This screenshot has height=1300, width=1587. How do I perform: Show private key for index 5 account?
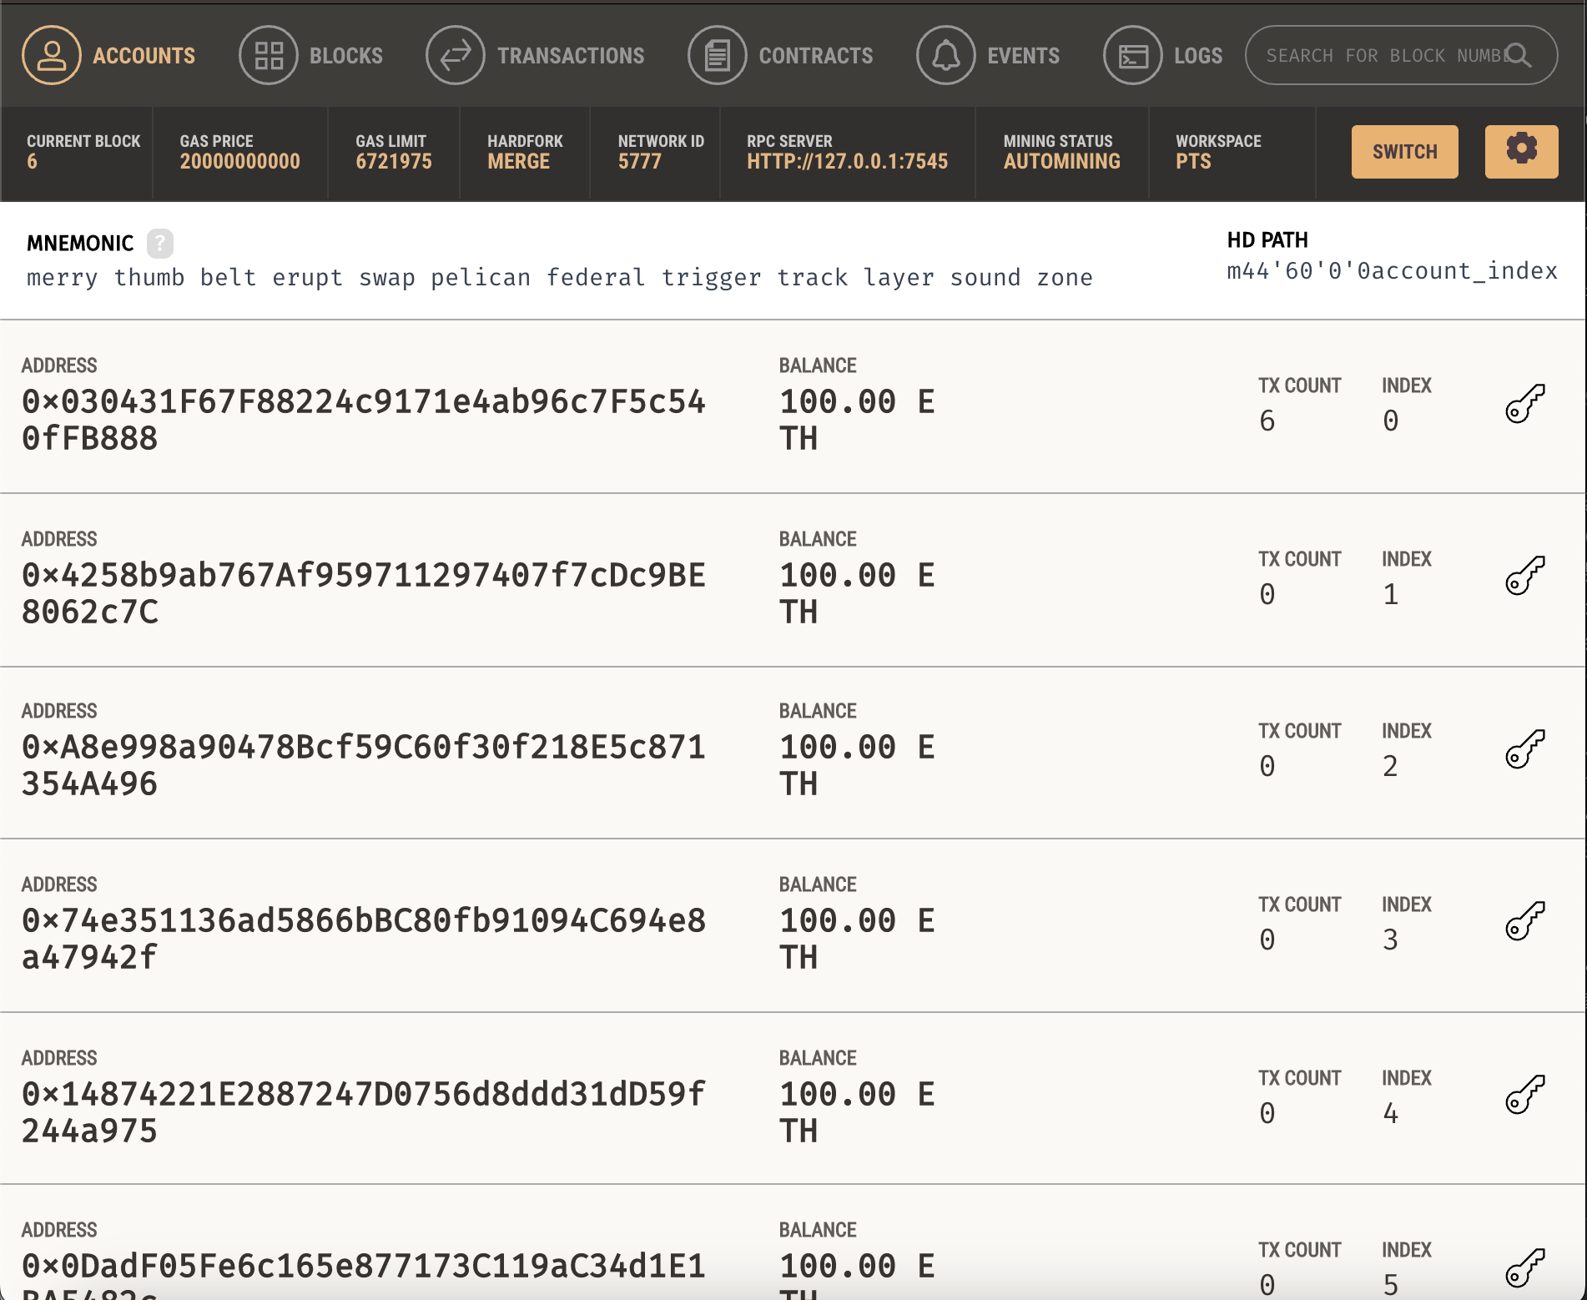click(x=1525, y=1268)
